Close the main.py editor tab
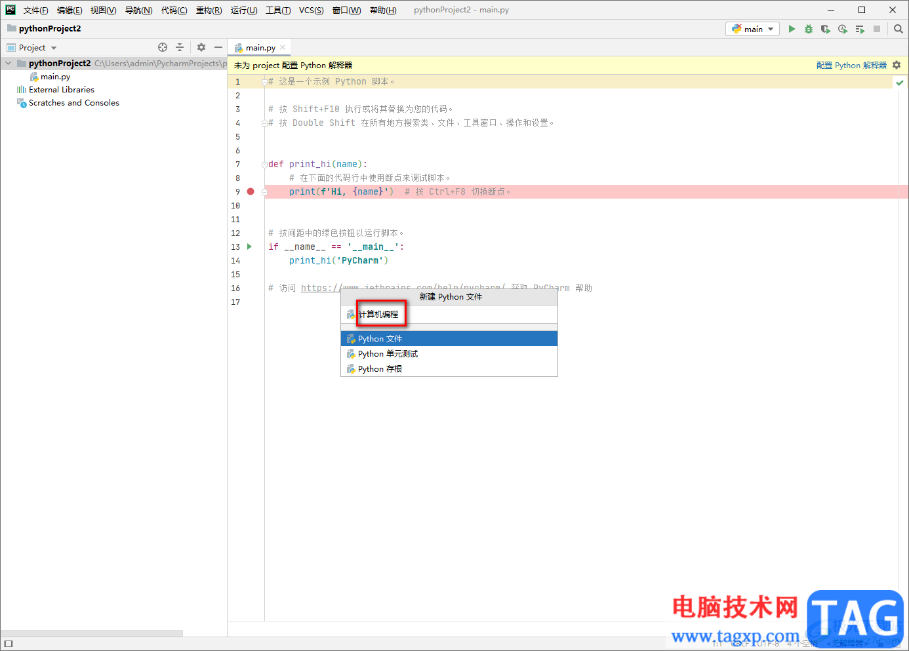This screenshot has height=651, width=909. 283,47
